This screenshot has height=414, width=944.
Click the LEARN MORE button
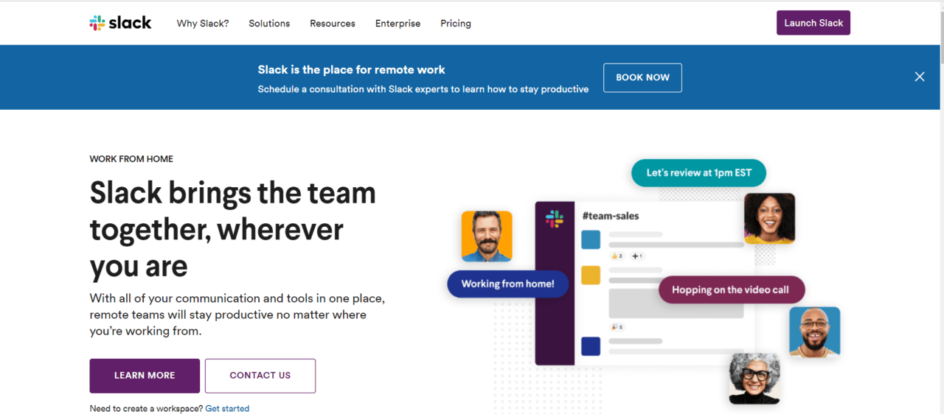[x=145, y=376]
